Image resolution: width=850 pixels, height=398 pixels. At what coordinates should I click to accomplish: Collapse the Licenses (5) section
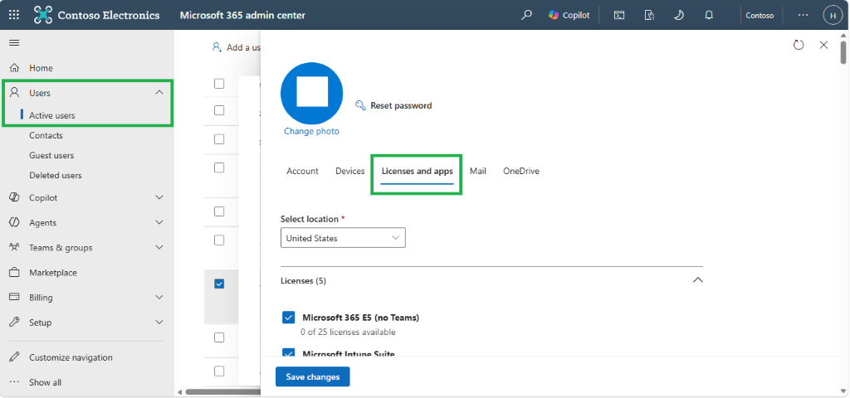tap(698, 280)
